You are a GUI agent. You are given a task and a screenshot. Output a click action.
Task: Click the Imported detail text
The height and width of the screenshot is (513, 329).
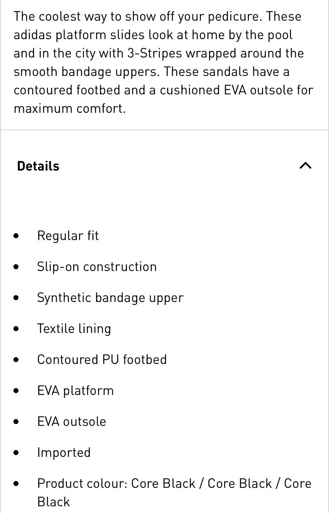[64, 452]
